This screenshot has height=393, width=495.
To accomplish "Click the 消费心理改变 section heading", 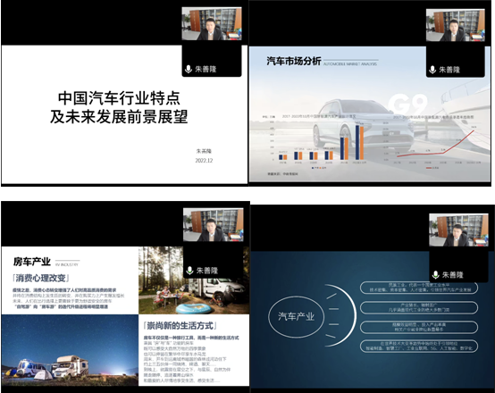I will [40, 278].
